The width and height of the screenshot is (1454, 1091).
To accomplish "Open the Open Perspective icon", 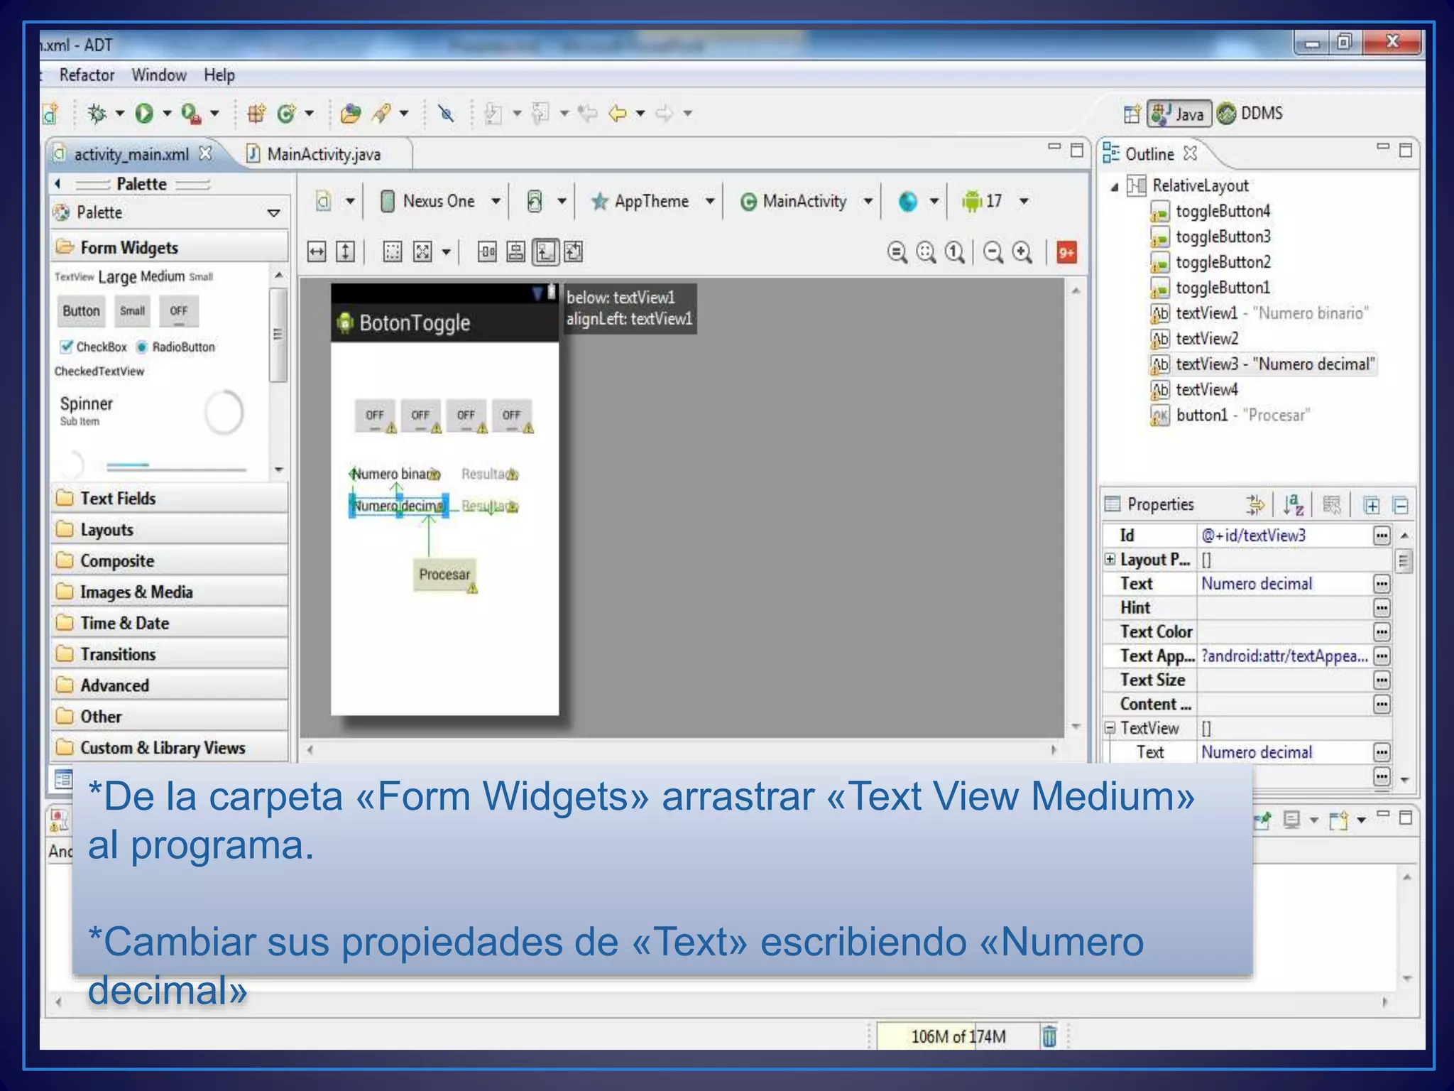I will [x=1132, y=114].
